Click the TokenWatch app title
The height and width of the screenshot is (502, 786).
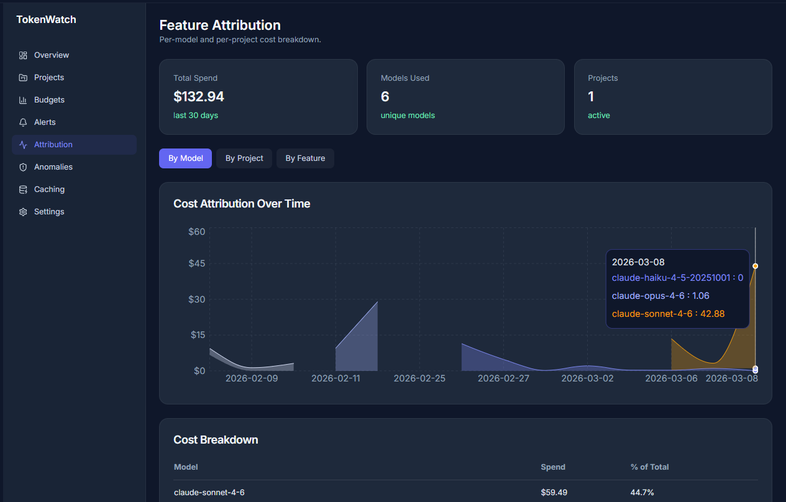click(x=46, y=19)
